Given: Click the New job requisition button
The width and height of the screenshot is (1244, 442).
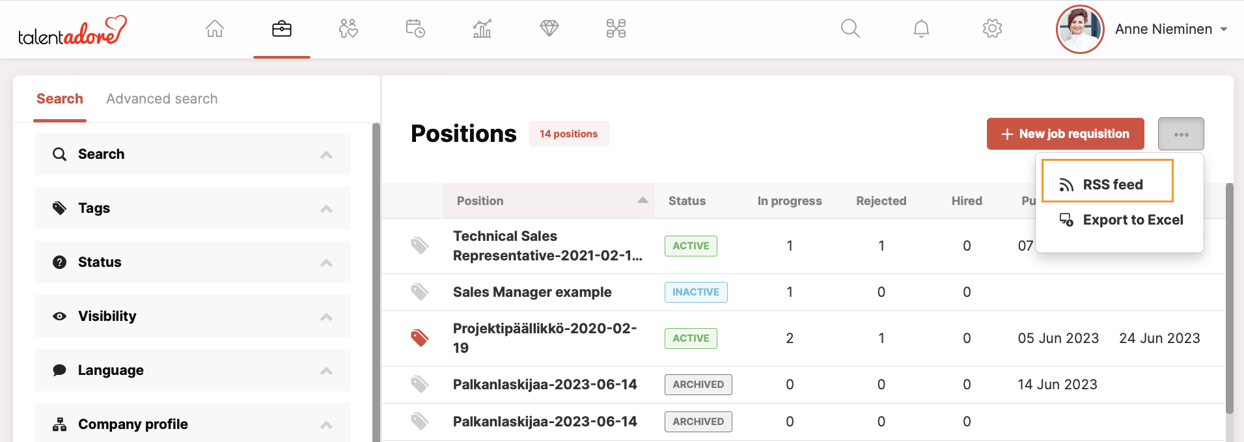Looking at the screenshot, I should point(1065,133).
